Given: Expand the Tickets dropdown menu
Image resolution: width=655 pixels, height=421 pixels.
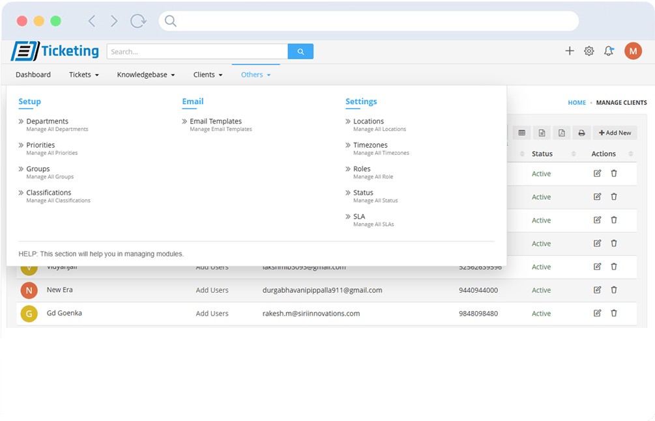Looking at the screenshot, I should point(83,75).
